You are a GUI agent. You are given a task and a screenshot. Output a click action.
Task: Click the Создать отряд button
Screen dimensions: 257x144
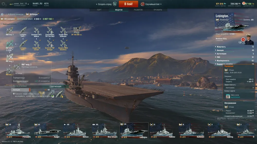pos(106,4)
